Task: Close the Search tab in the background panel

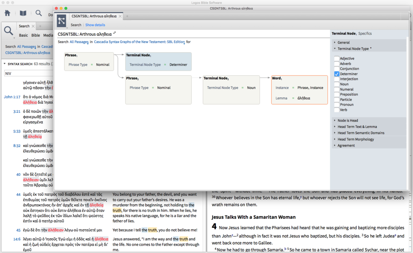Action: 33,26
